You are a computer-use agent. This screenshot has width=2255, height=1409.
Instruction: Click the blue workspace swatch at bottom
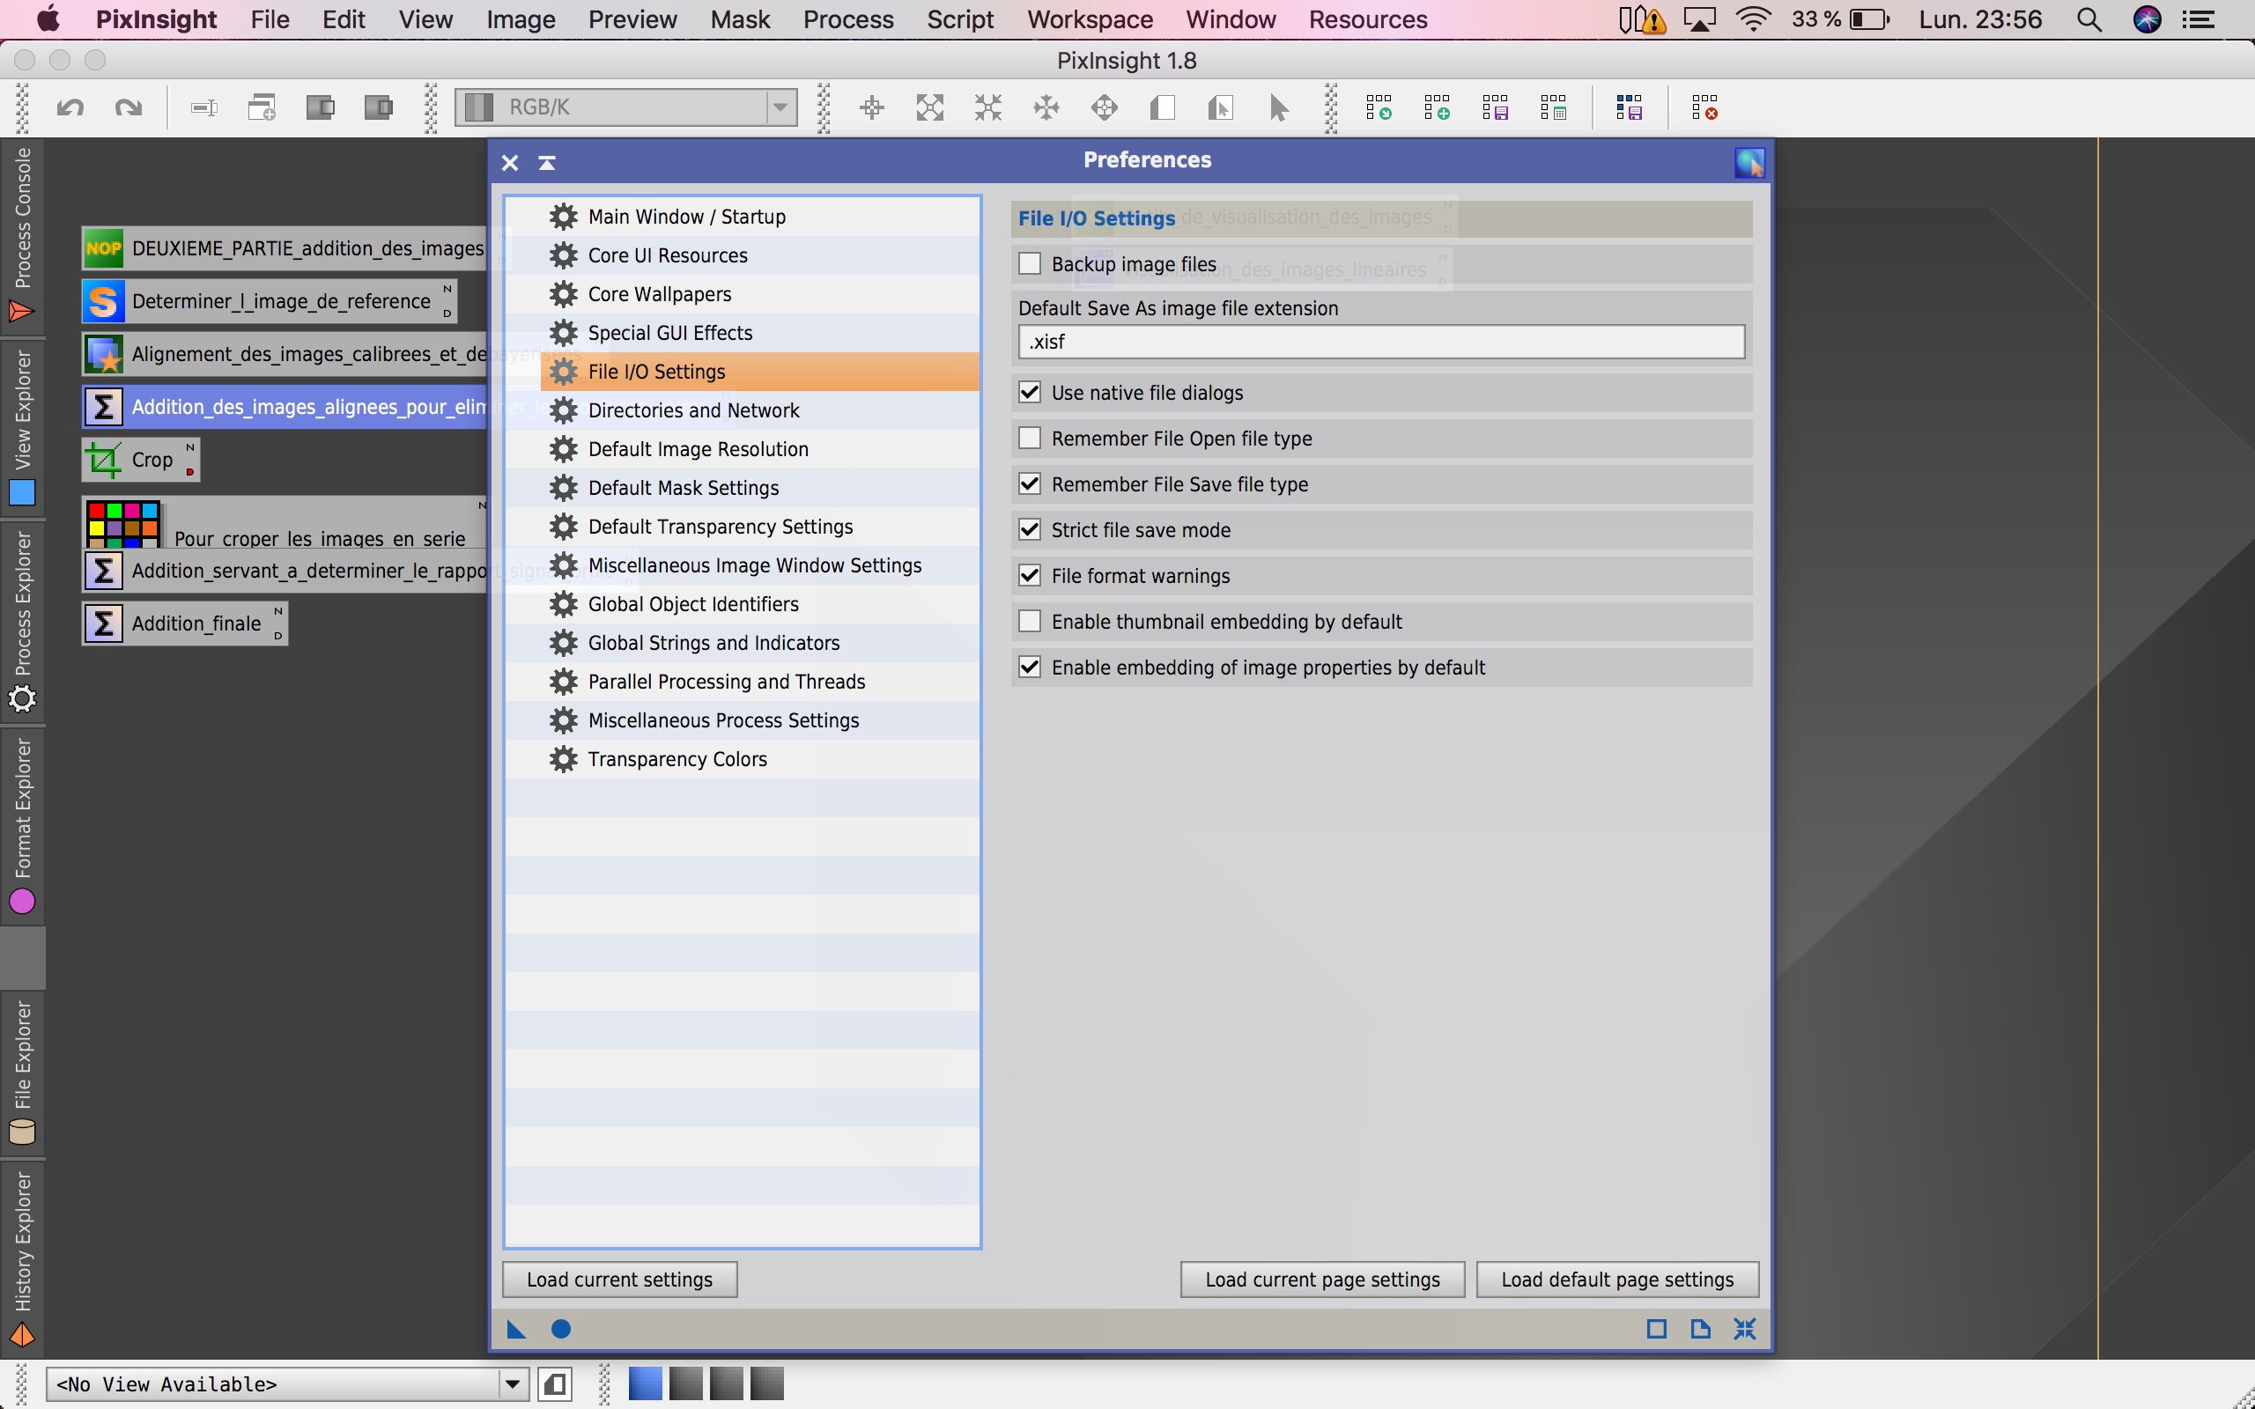[x=645, y=1383]
